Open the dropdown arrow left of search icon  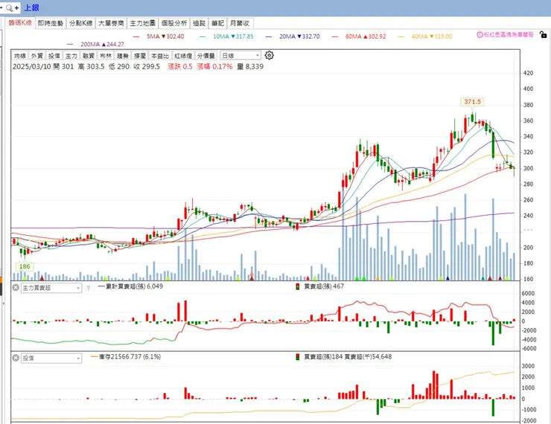pyautogui.click(x=1, y=7)
